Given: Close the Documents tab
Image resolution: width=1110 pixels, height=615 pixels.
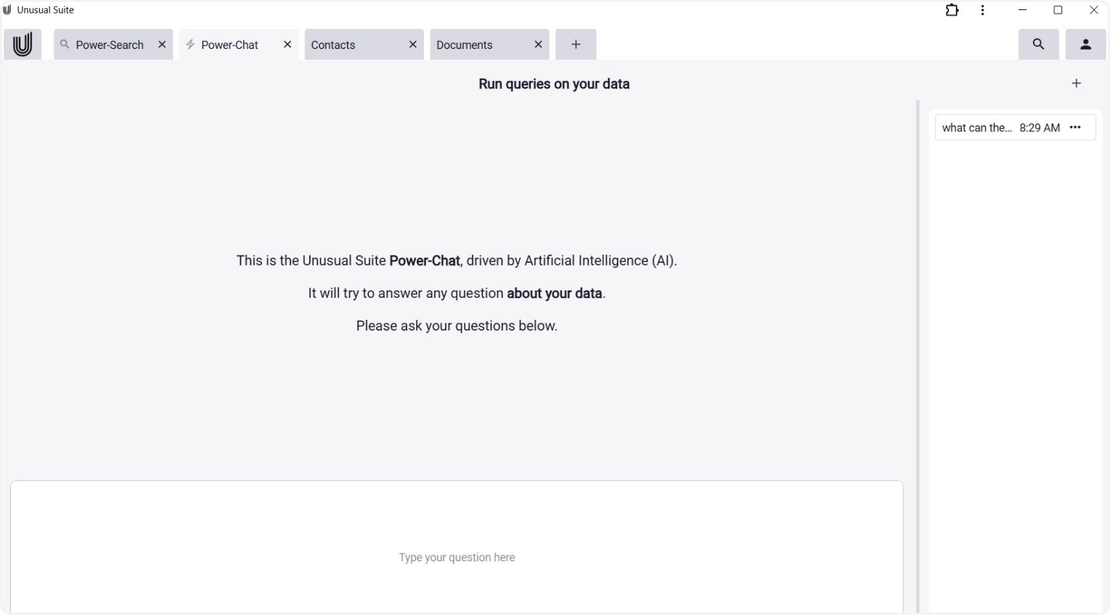Looking at the screenshot, I should coord(538,44).
